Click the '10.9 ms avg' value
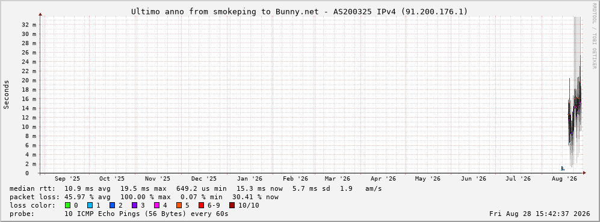This screenshot has width=600, height=222. tap(87, 188)
